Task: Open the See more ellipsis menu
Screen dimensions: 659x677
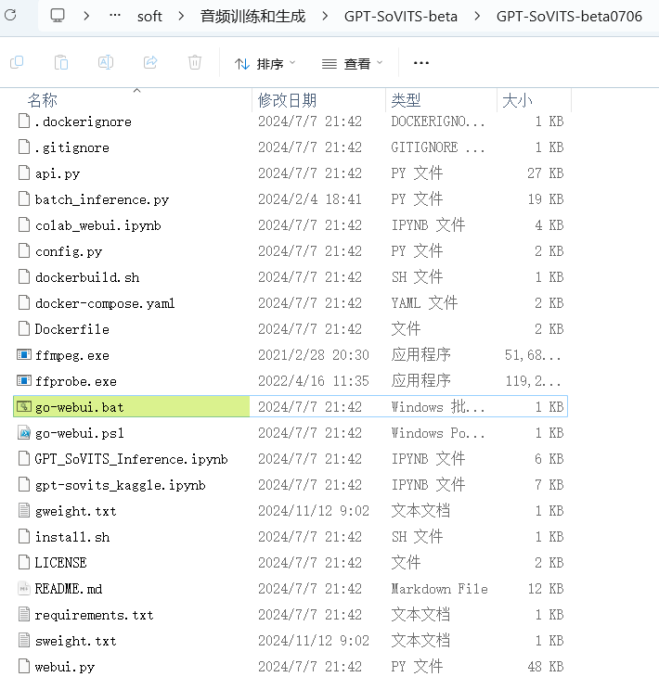Action: (420, 63)
